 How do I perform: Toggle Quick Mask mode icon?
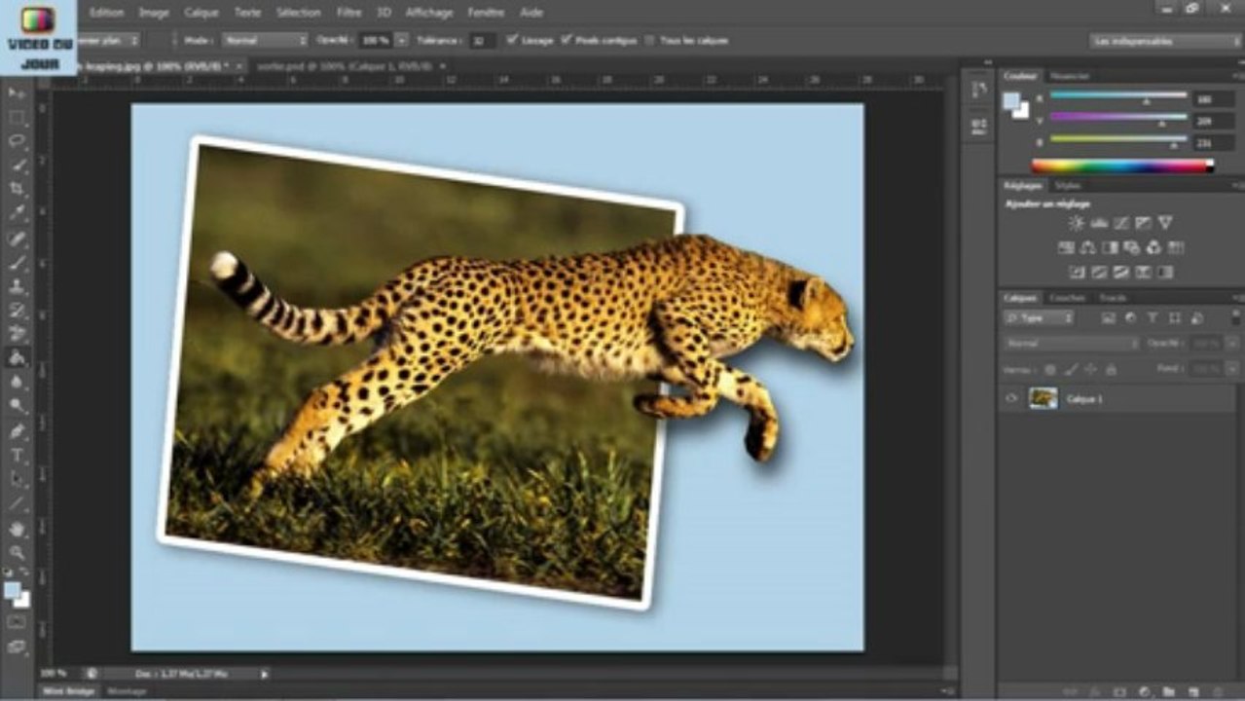click(17, 622)
